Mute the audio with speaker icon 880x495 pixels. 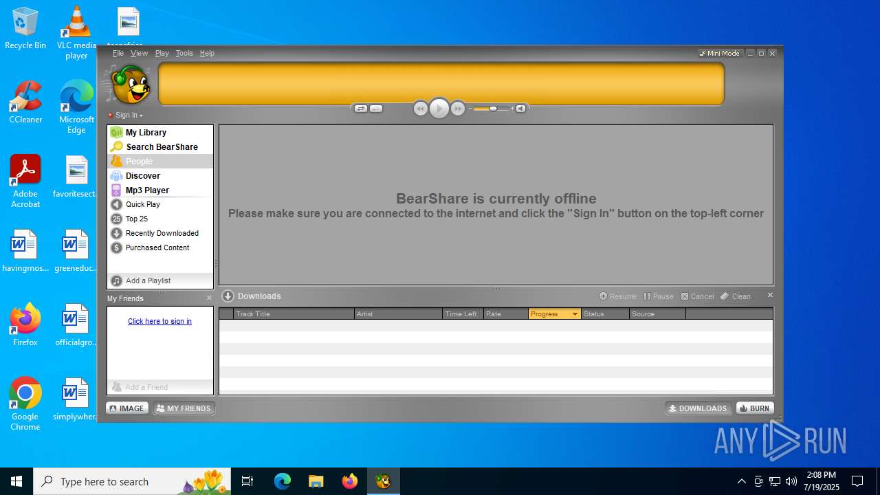click(520, 109)
